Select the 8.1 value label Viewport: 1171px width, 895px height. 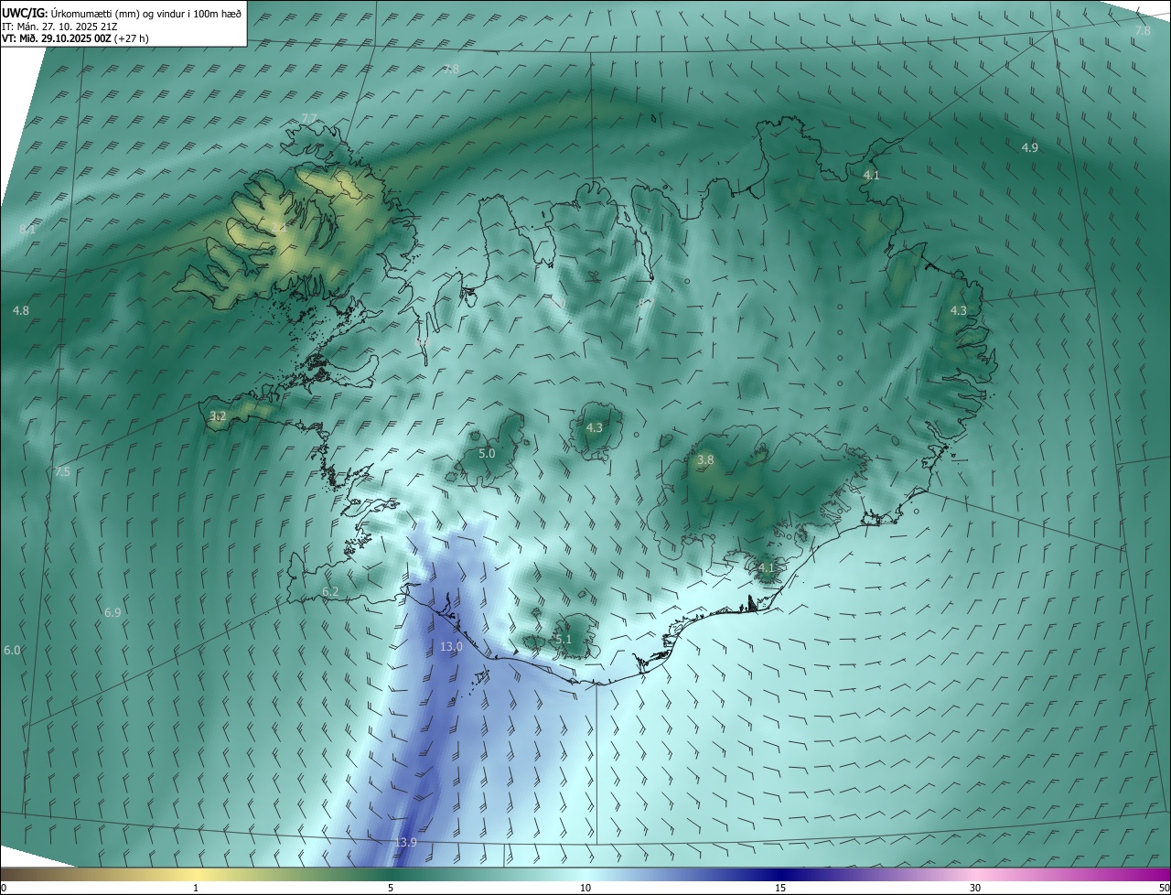click(27, 229)
